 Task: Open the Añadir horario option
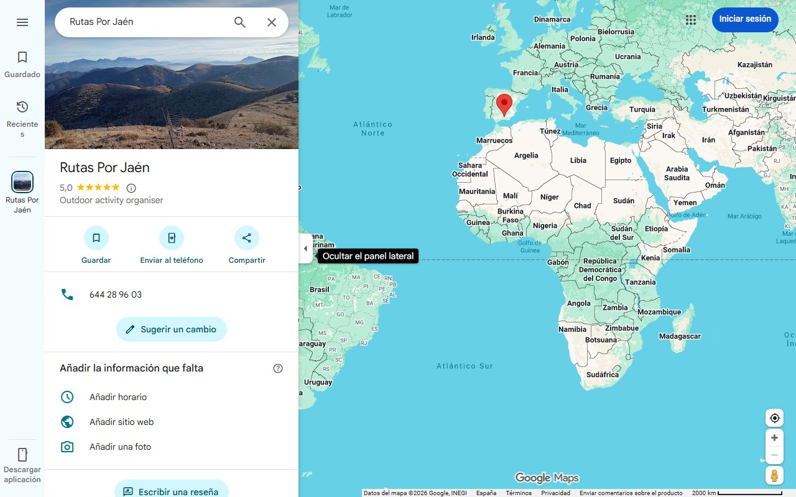coord(67,396)
